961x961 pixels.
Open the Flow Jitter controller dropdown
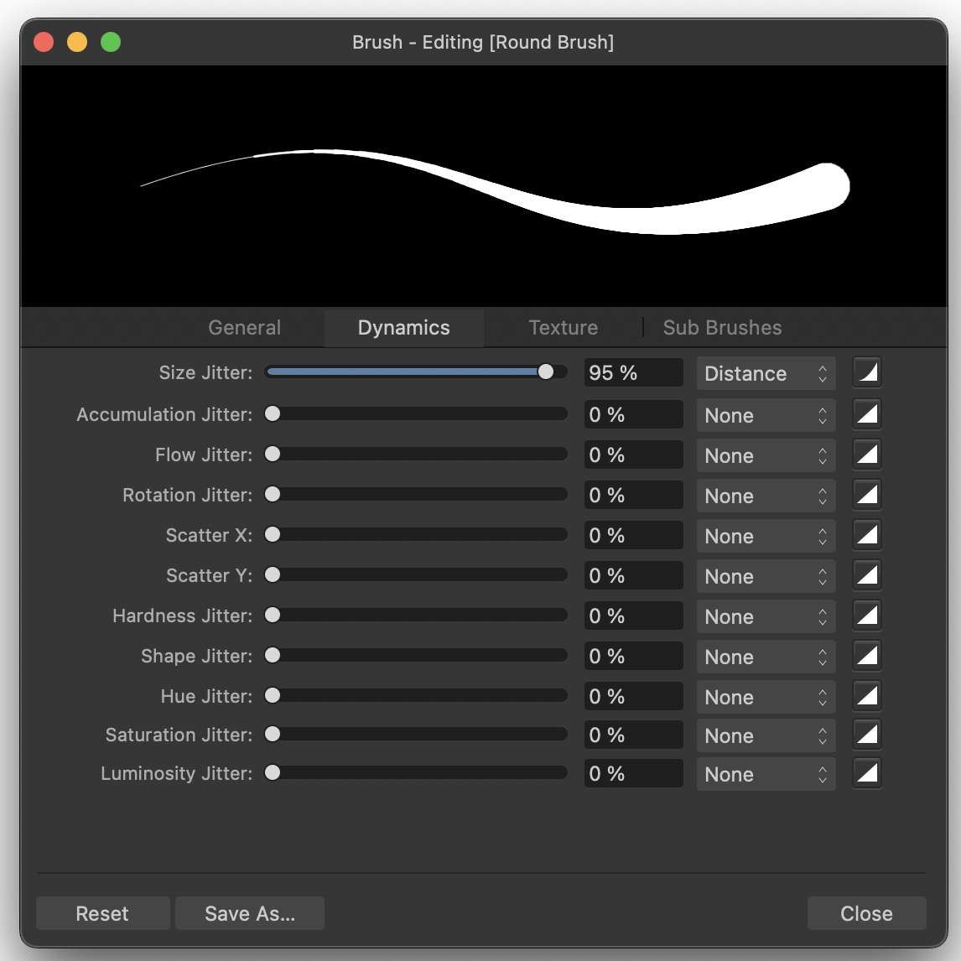pos(766,455)
